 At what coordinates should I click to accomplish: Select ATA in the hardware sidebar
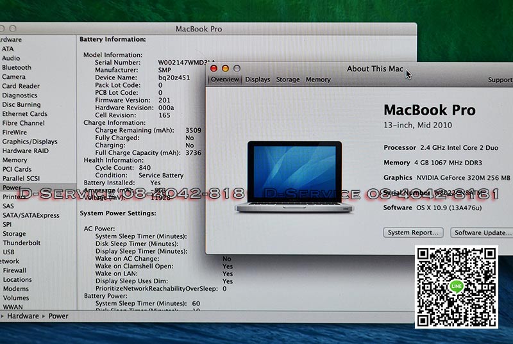[8, 49]
